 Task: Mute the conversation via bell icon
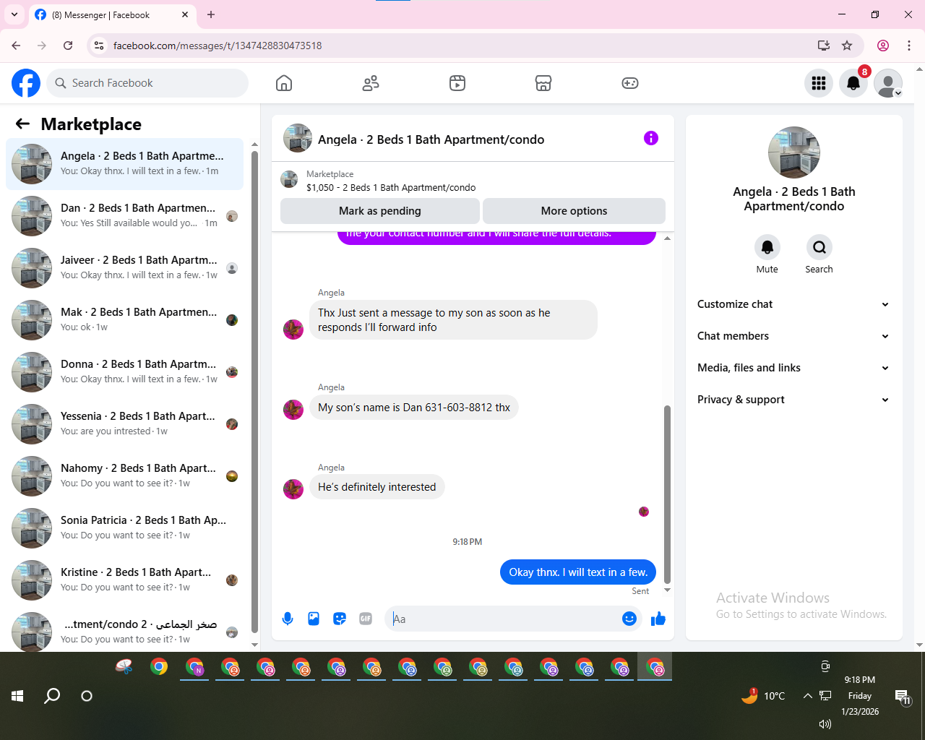click(x=767, y=247)
